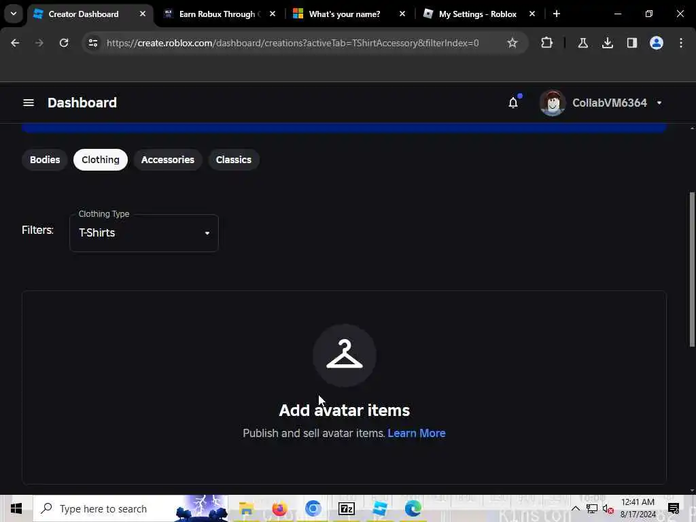Open Firefox from the taskbar
This screenshot has width=696, height=522.
point(279,508)
